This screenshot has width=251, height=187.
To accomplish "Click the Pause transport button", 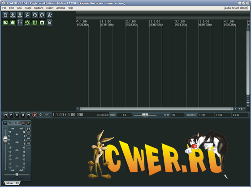I will (17, 115).
